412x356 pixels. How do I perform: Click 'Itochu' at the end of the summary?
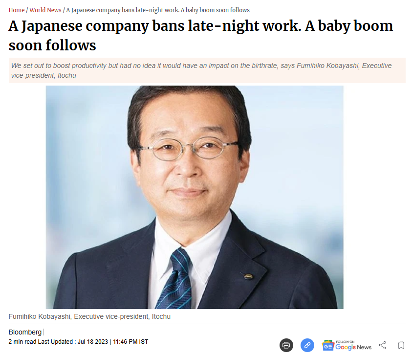point(67,75)
